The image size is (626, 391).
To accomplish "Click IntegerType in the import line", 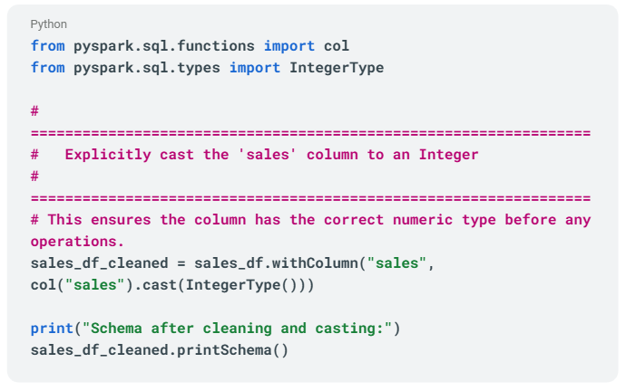I will pos(336,68).
